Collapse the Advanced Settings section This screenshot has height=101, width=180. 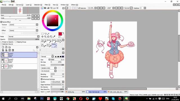(42, 79)
